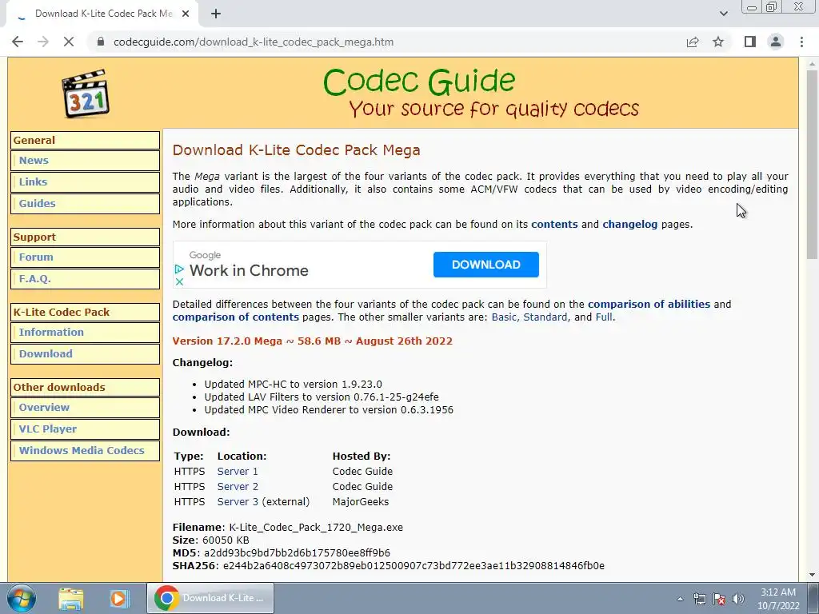This screenshot has height=614, width=819.
Task: Open the Basic variant link
Action: (504, 317)
